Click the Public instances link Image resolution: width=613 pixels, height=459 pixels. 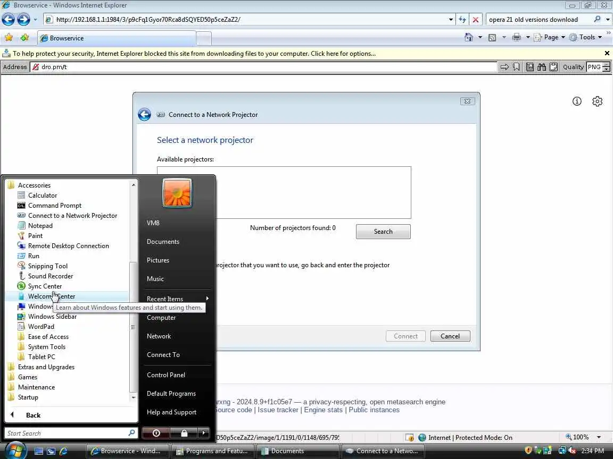pos(374,410)
